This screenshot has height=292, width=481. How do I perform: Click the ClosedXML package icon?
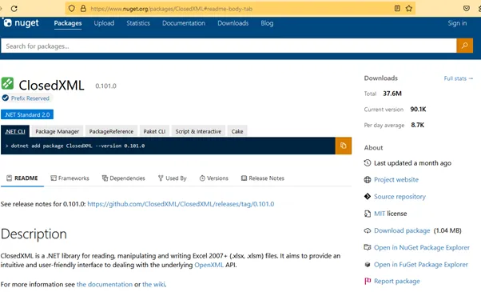coord(7,83)
